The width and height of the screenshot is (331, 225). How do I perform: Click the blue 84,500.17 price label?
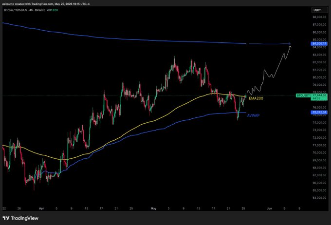click(319, 44)
